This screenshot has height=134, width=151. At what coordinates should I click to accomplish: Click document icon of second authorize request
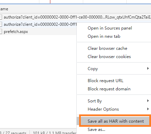point(1,24)
